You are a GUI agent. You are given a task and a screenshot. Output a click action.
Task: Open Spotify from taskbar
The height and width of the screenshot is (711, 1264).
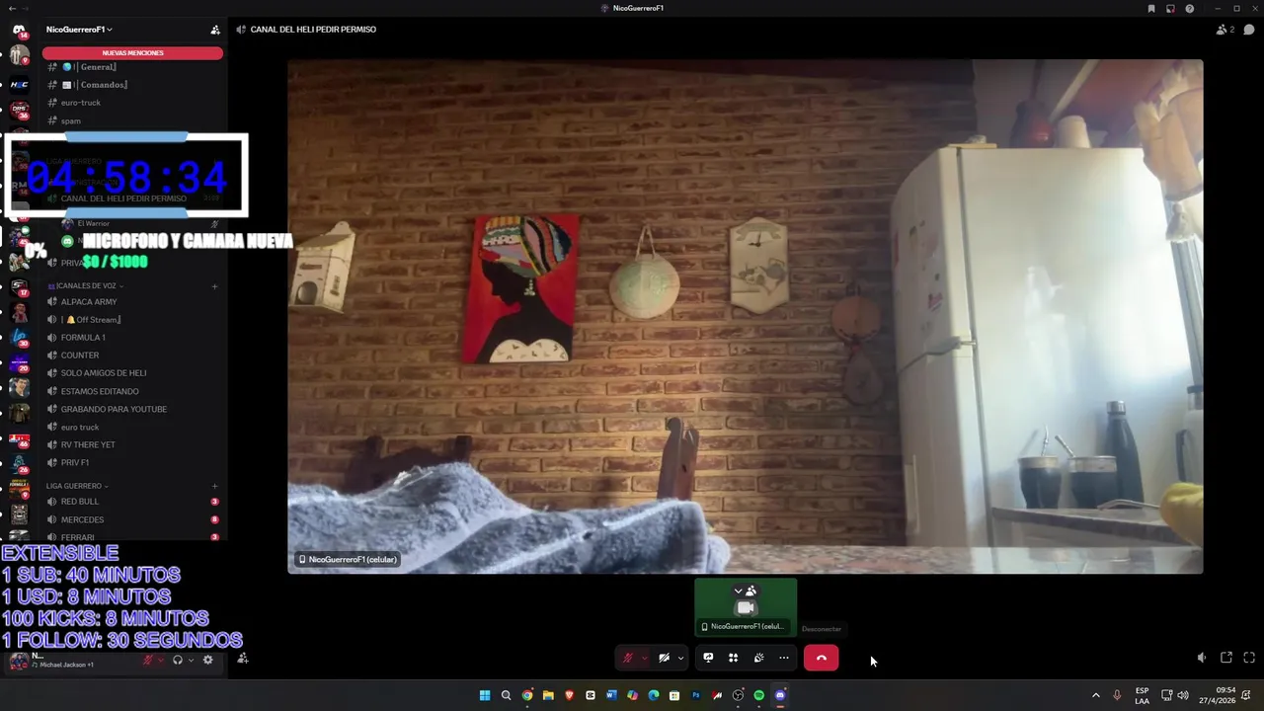click(x=758, y=695)
